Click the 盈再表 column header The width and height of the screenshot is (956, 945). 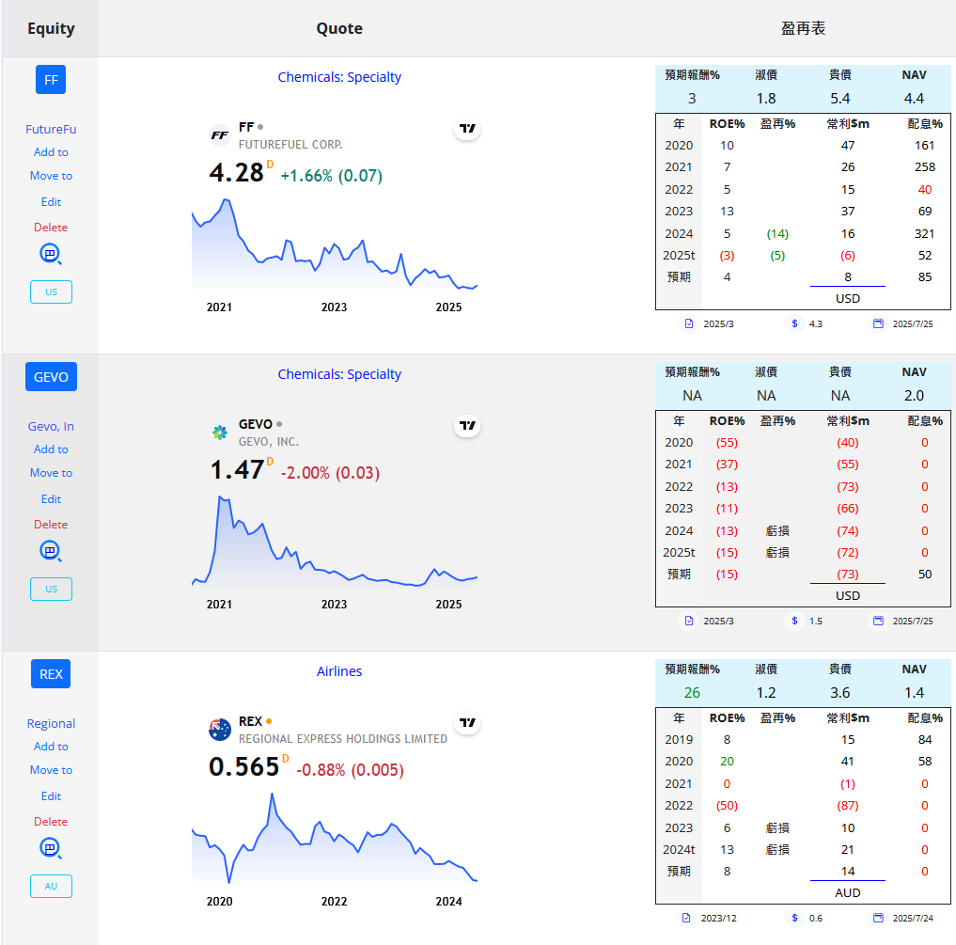pyautogui.click(x=803, y=28)
